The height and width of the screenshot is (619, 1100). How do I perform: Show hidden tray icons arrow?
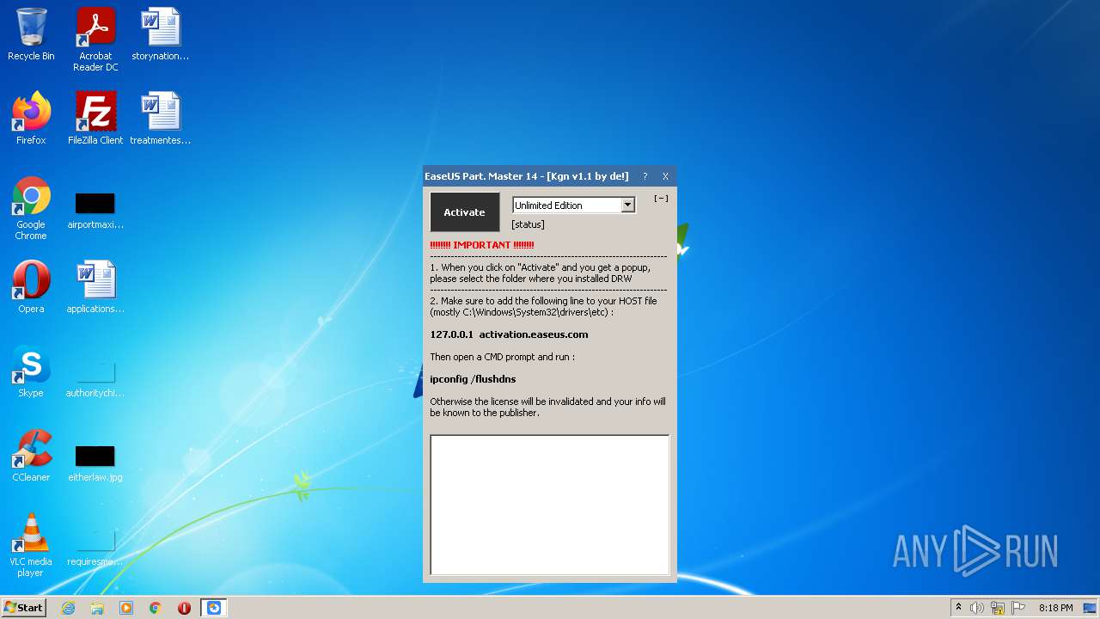tap(958, 608)
